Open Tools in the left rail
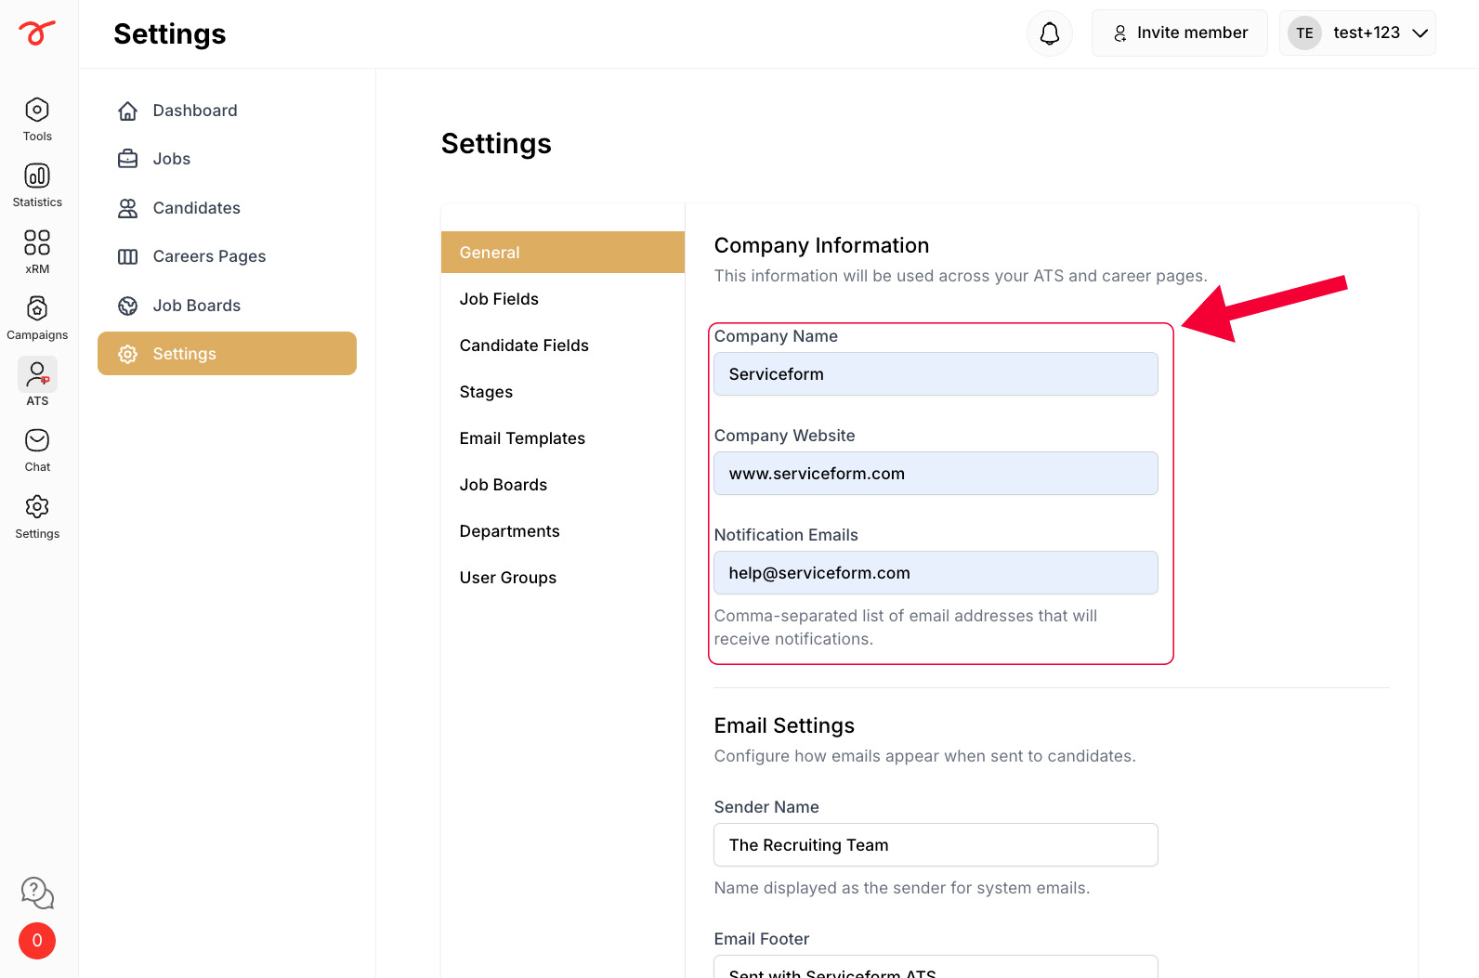1479x978 pixels. [37, 120]
